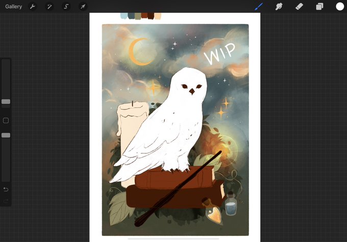Click the olive green palette swatch
347x242 pixels.
138,16
